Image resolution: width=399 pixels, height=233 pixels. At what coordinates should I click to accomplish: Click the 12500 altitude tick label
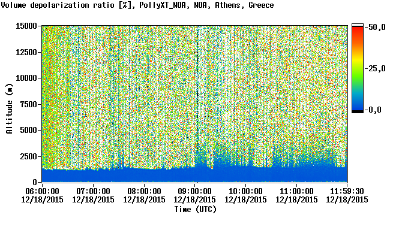point(26,52)
